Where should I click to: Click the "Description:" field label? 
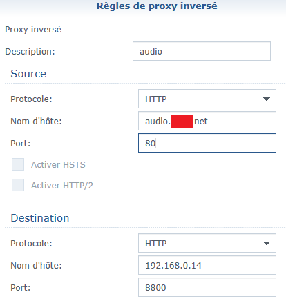30,51
